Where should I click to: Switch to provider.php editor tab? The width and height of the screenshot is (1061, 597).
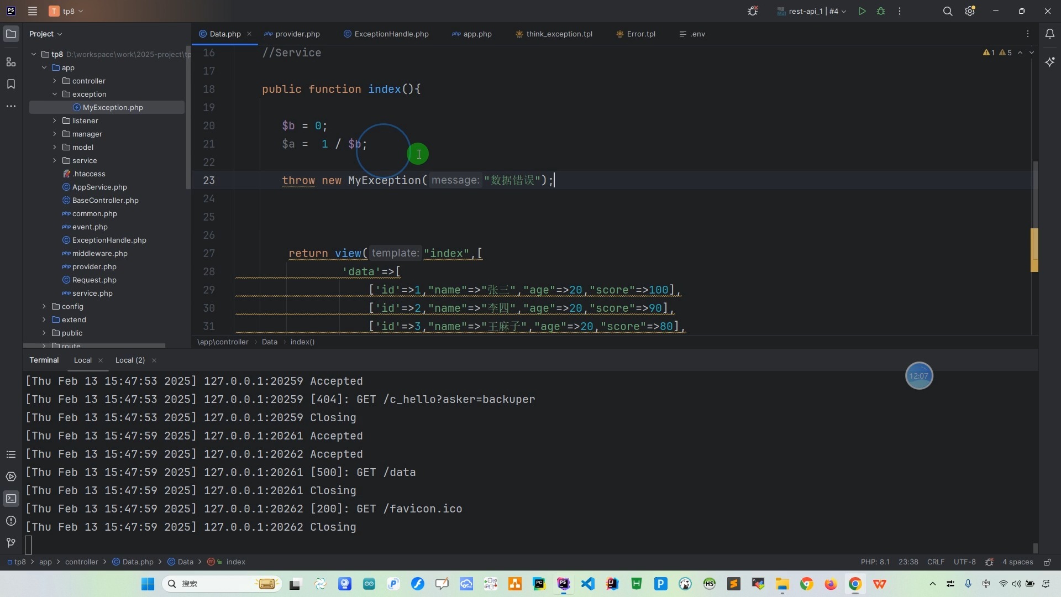[292, 34]
